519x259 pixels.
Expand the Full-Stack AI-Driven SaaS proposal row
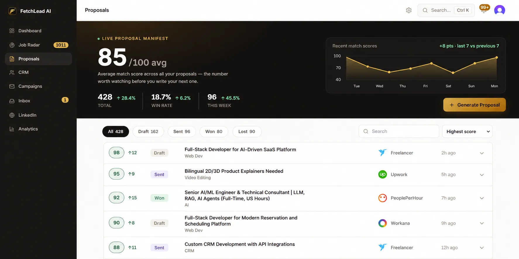tap(482, 153)
